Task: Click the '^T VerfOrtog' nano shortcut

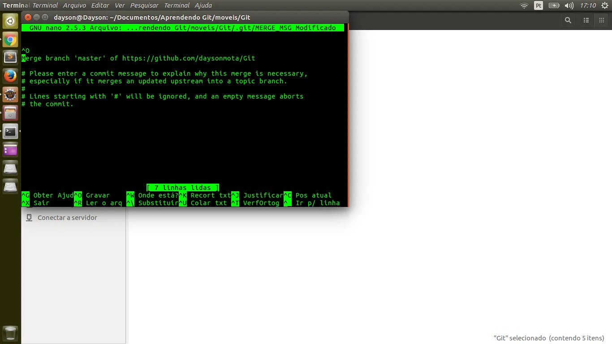Action: [x=255, y=203]
